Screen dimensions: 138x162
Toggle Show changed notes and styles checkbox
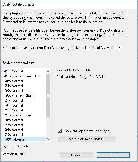pyautogui.click(x=60, y=131)
